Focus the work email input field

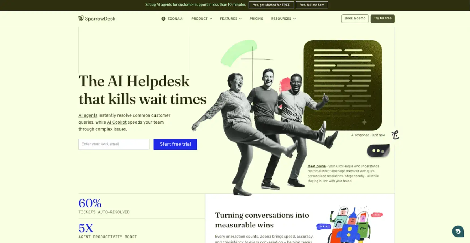coord(114,144)
